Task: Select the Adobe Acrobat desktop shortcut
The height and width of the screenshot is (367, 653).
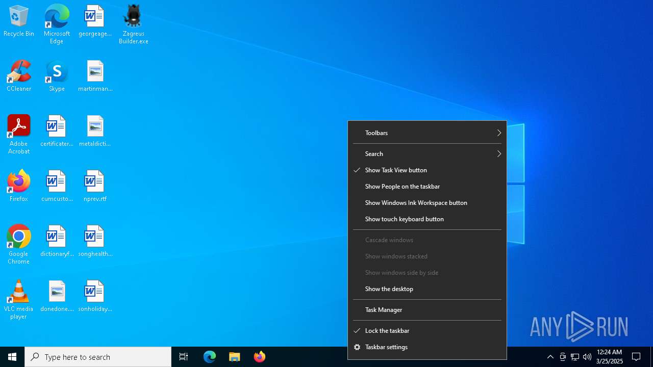Action: coord(19,135)
